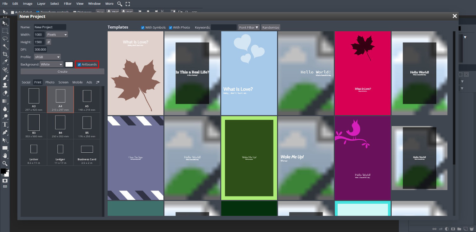Select the Brush tool

(5, 77)
